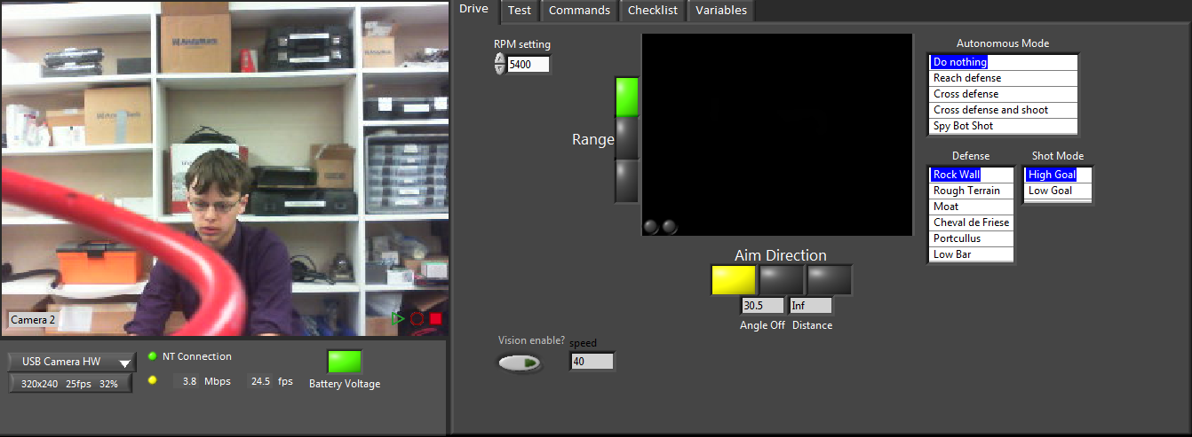The image size is (1192, 437).
Task: Select 'Cheval de Friese' in Defense list
Action: click(971, 222)
